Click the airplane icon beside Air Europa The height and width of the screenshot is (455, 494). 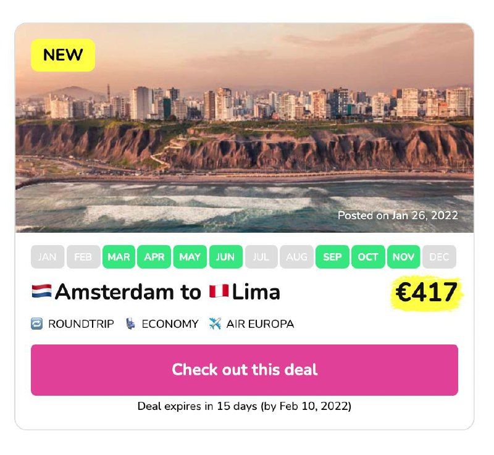pos(215,324)
